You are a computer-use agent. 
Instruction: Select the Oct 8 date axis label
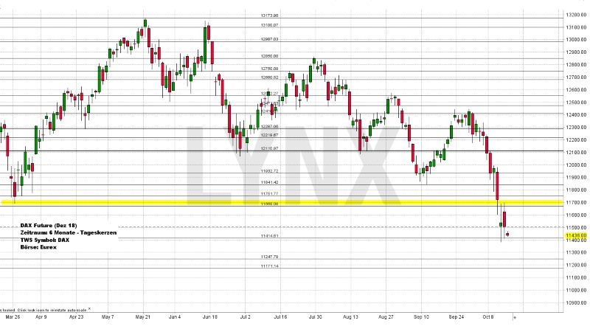pyautogui.click(x=488, y=317)
